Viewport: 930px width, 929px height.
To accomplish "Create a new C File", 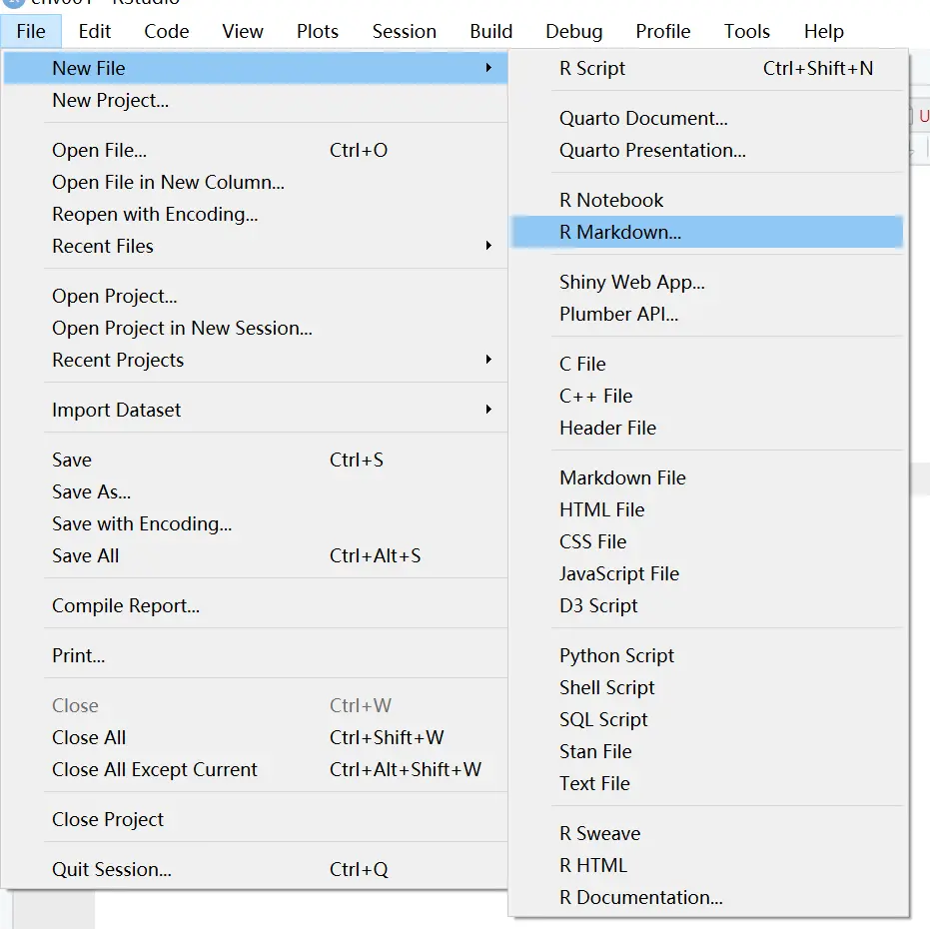I will point(707,364).
